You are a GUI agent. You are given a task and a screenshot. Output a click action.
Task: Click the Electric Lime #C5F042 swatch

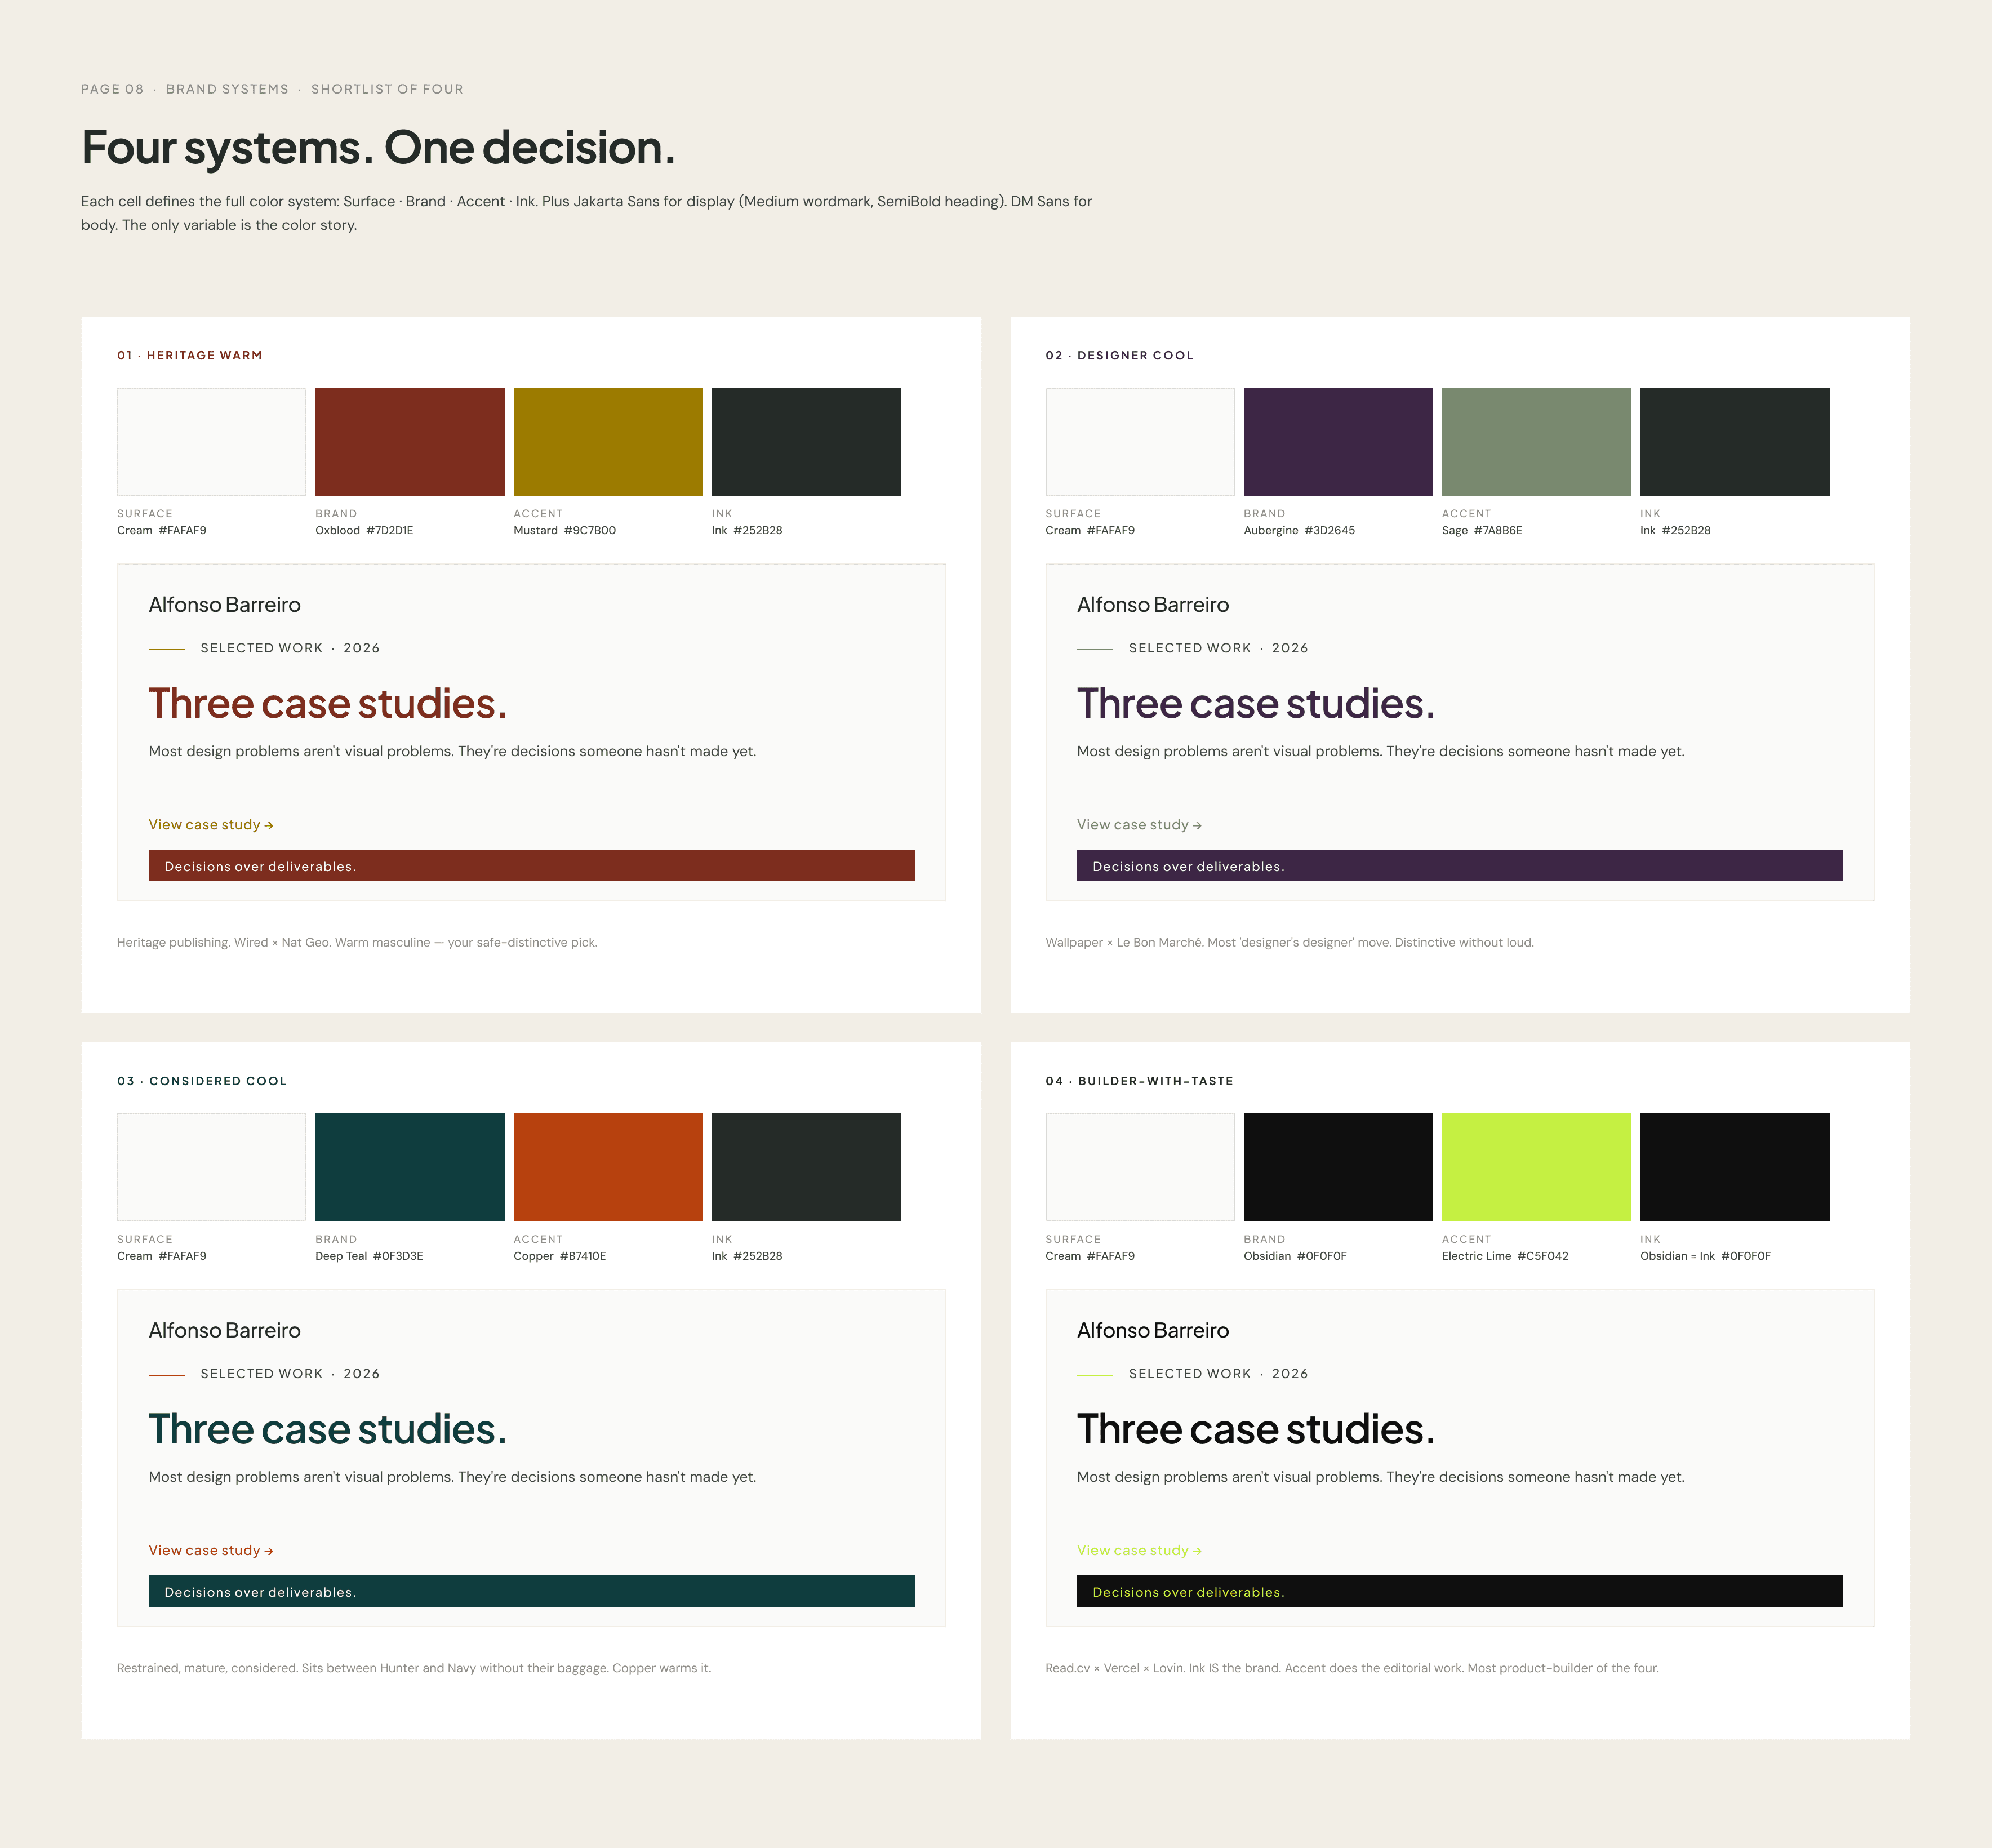pos(1536,1167)
